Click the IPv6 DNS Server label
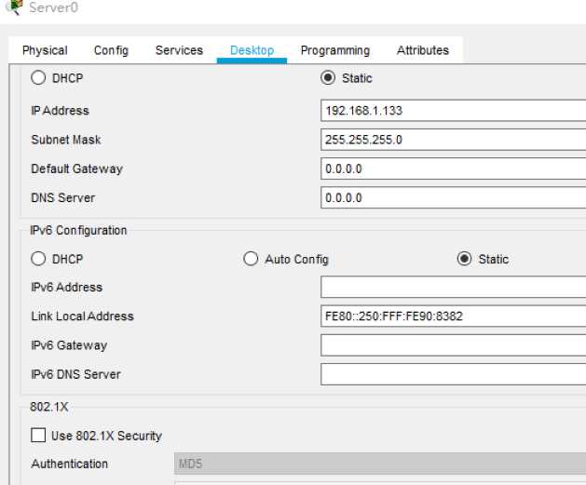The image size is (586, 485). (75, 374)
